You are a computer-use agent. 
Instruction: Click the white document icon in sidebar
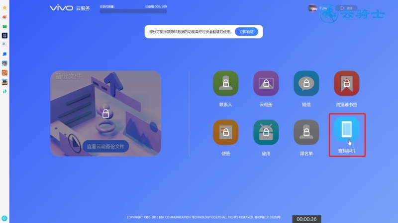[4, 45]
